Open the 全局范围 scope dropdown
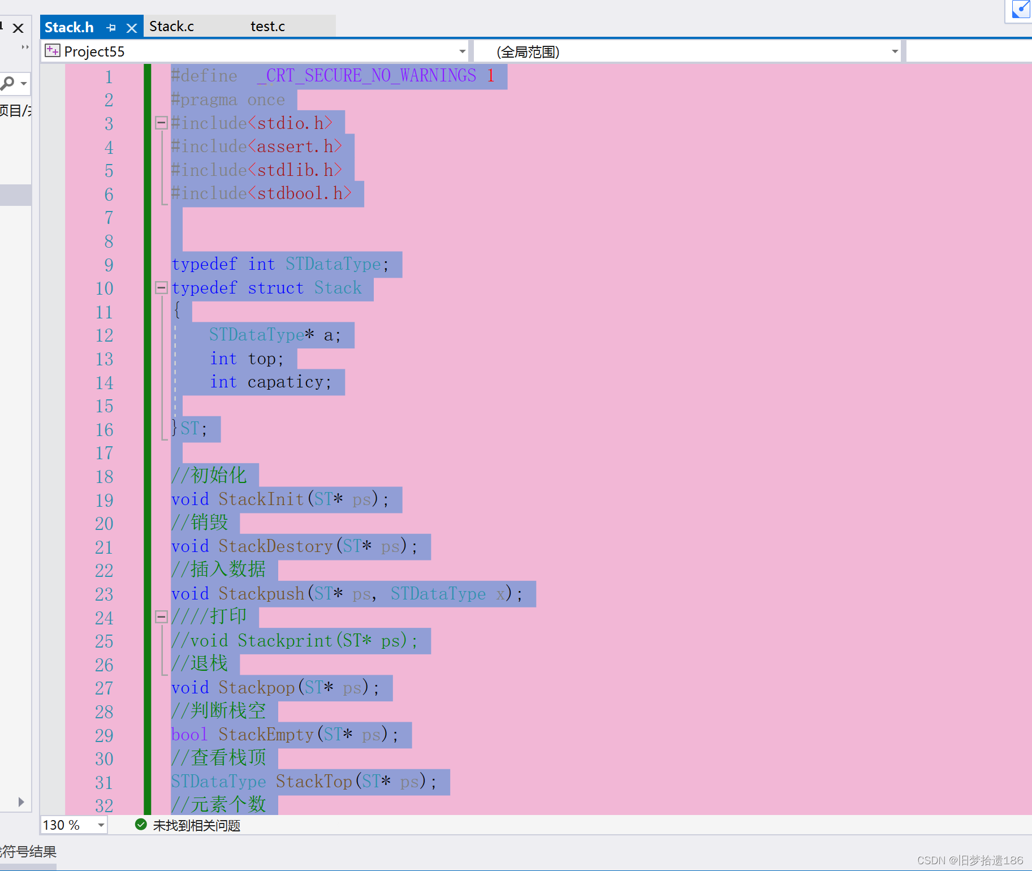The width and height of the screenshot is (1032, 871). click(895, 51)
